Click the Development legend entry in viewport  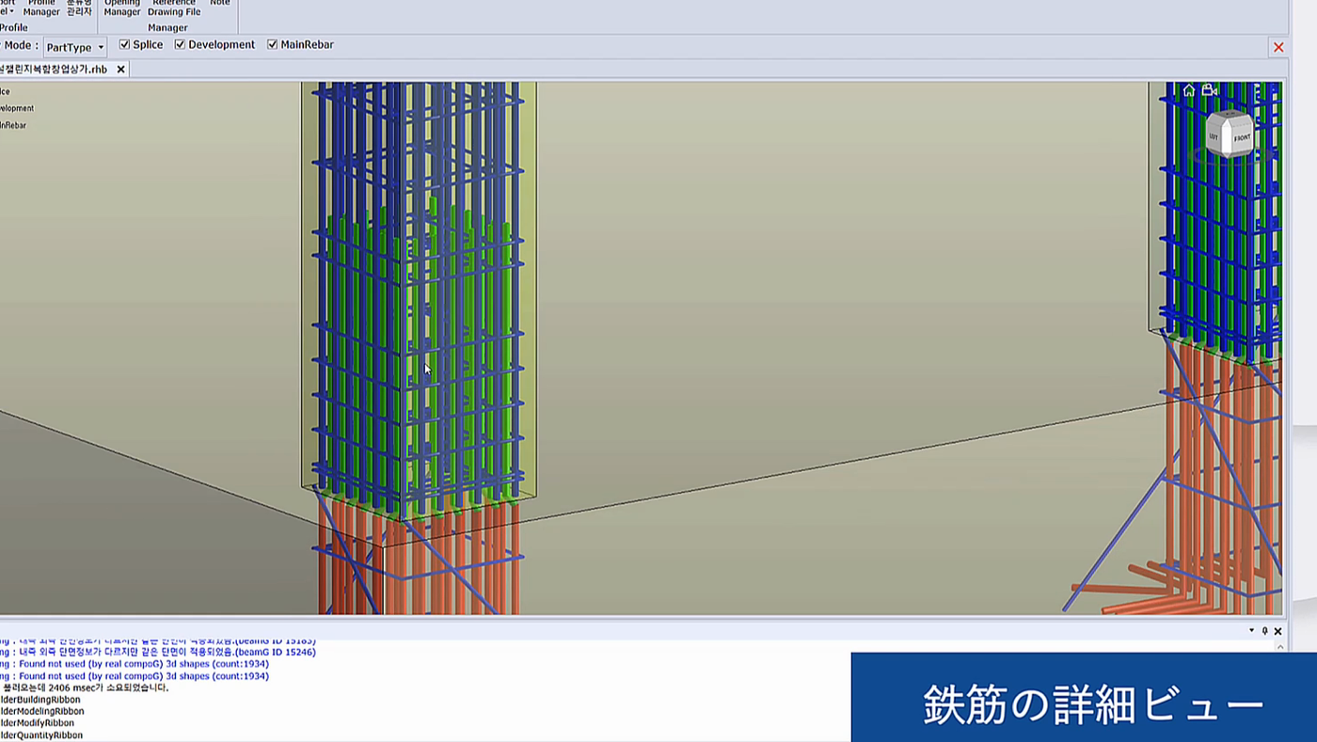click(x=17, y=108)
